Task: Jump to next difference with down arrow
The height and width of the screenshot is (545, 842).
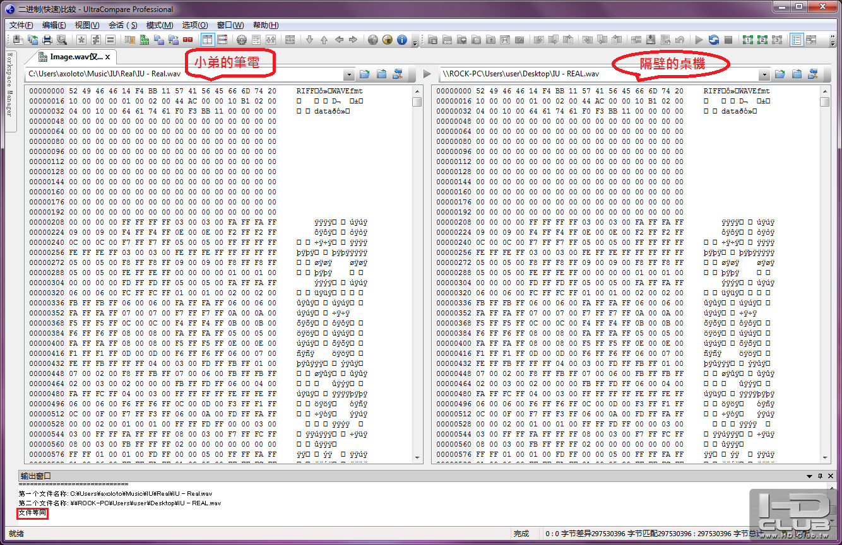Action: click(x=309, y=40)
